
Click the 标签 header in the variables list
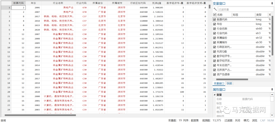243,15
